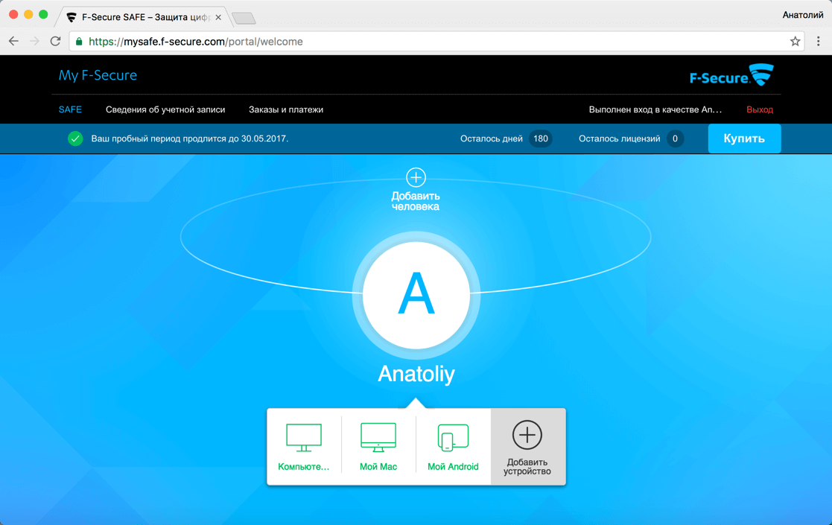
Task: Click the F-Secure logo
Action: coord(731,74)
